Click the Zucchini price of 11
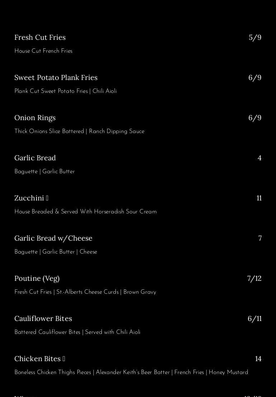This screenshot has height=397, width=276. 259,198
